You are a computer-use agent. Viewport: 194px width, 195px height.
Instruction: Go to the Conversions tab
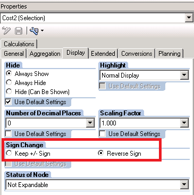[x=137, y=54]
